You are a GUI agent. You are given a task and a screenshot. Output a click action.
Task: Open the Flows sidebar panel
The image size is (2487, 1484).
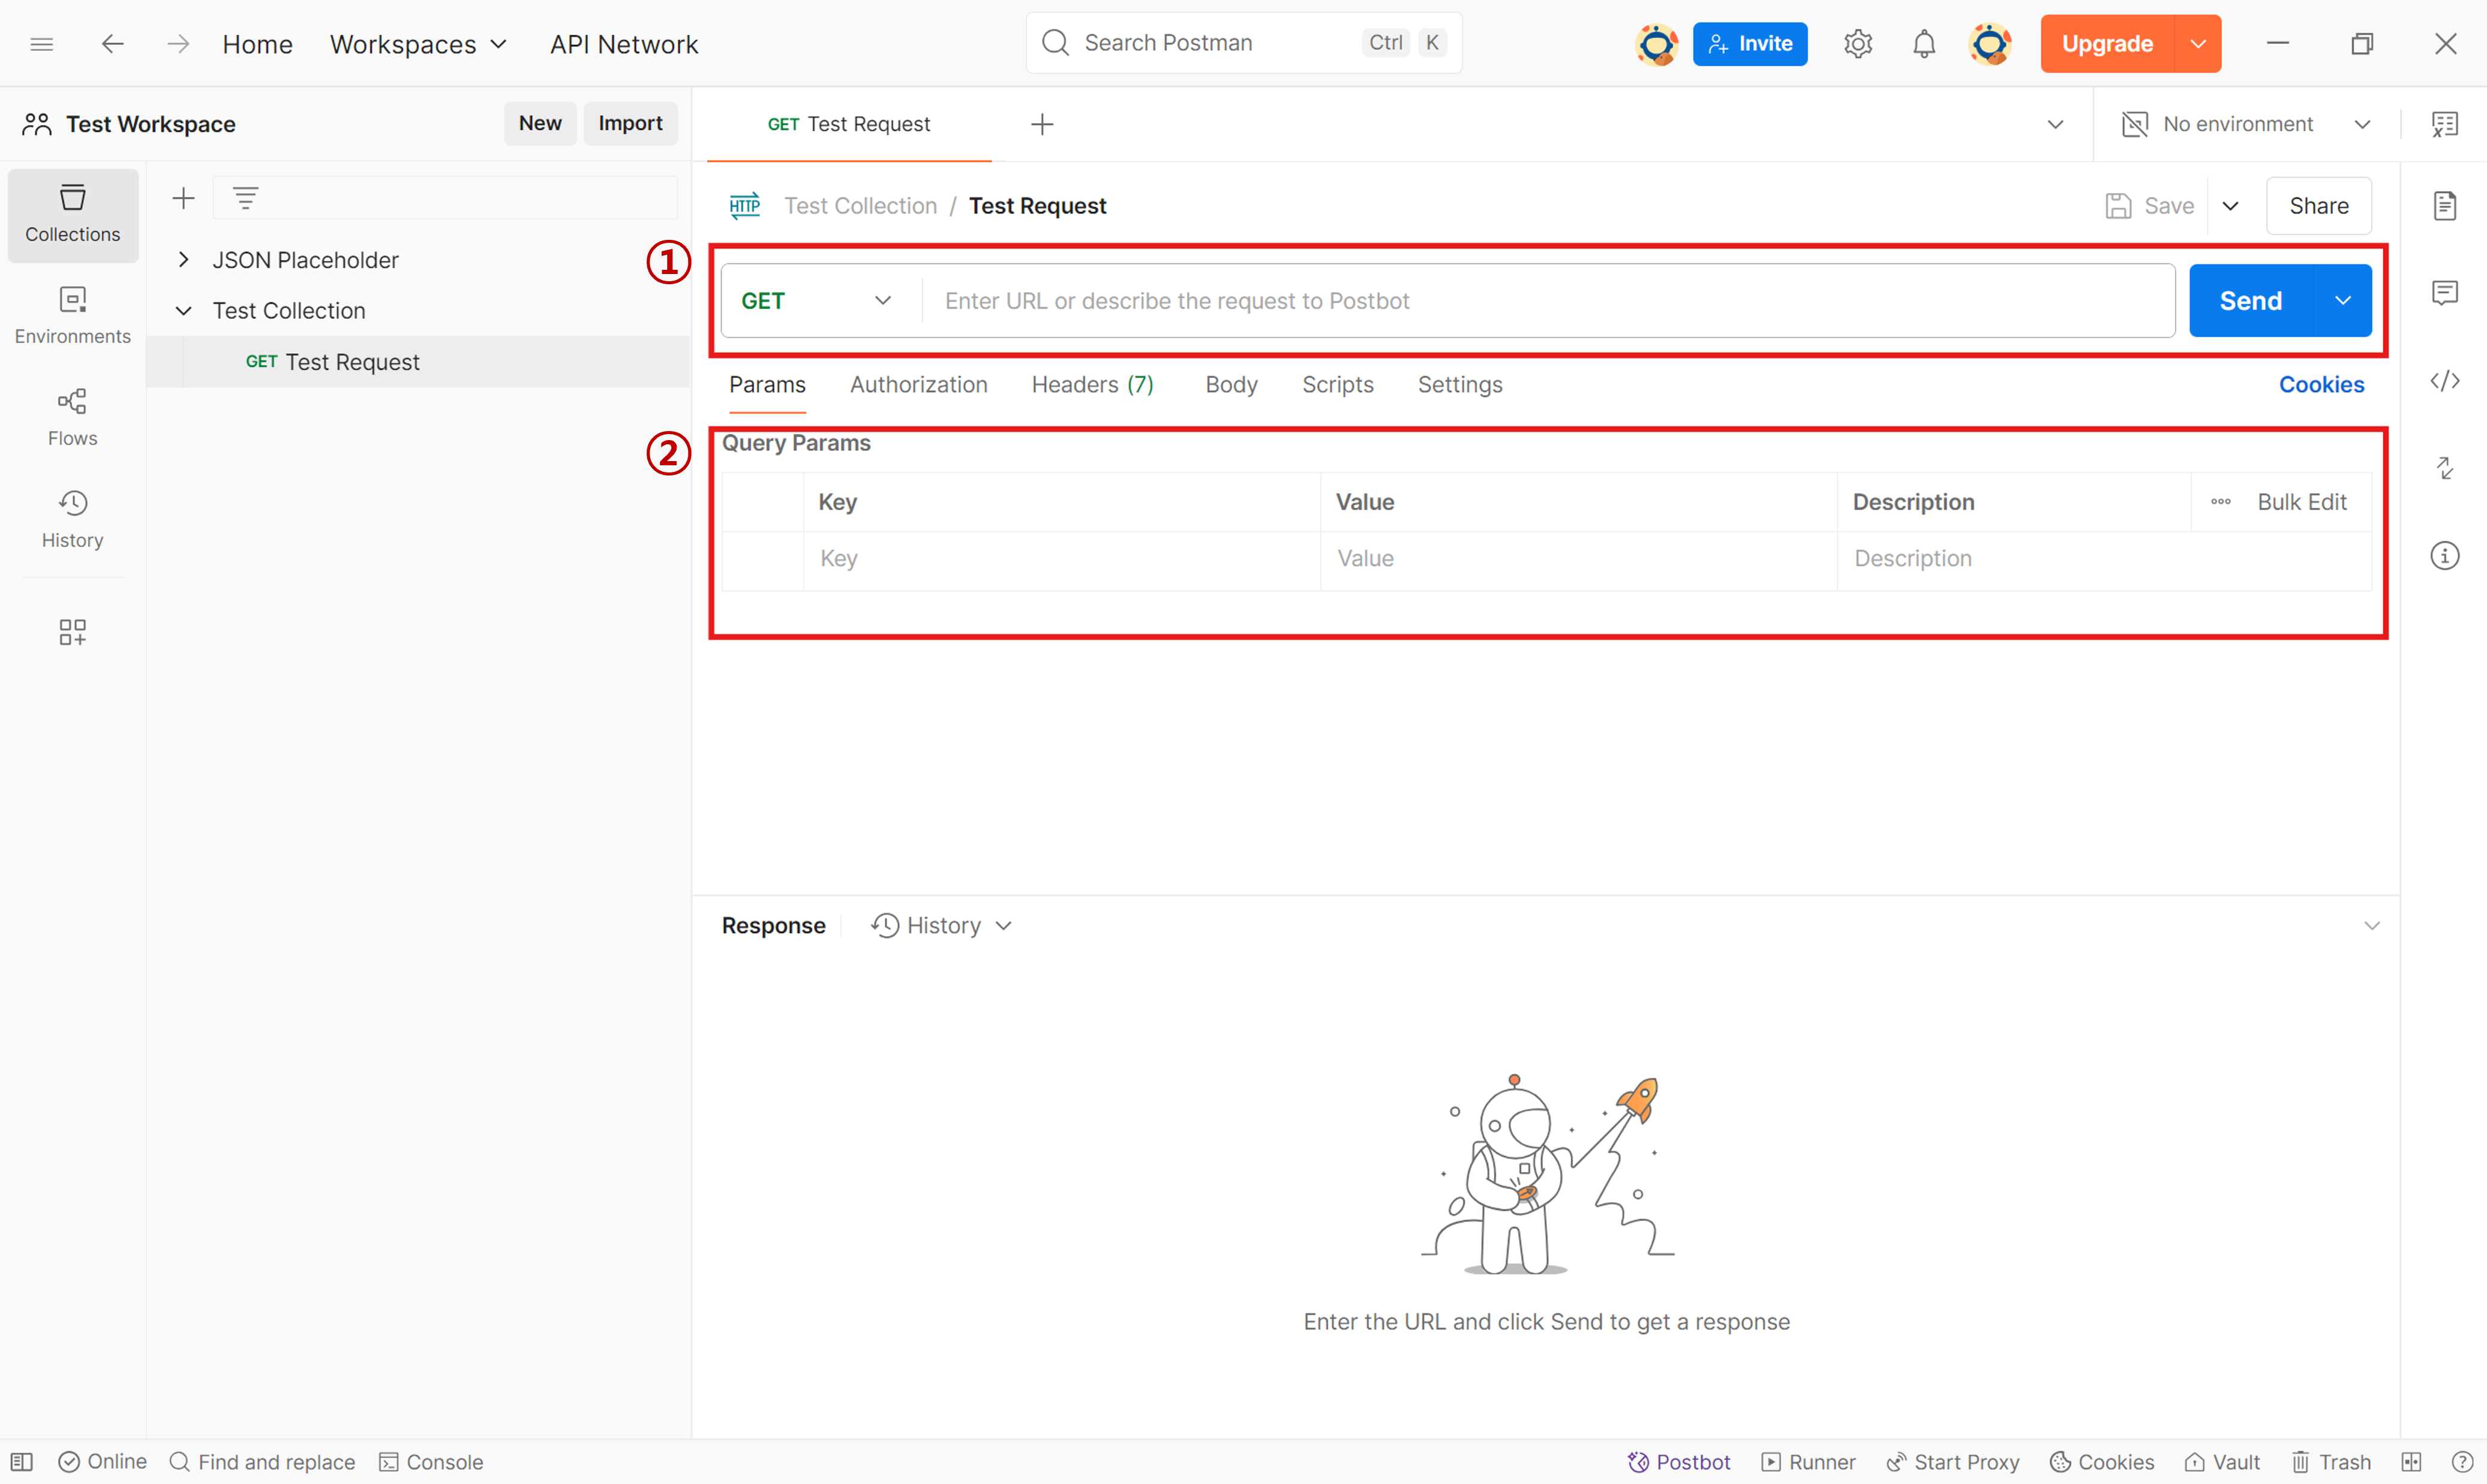coord(73,418)
